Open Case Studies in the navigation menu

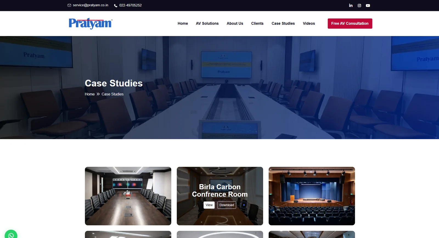coord(283,23)
